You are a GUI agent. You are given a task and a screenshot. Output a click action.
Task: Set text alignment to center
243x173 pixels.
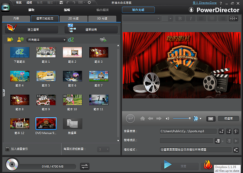point(212,19)
